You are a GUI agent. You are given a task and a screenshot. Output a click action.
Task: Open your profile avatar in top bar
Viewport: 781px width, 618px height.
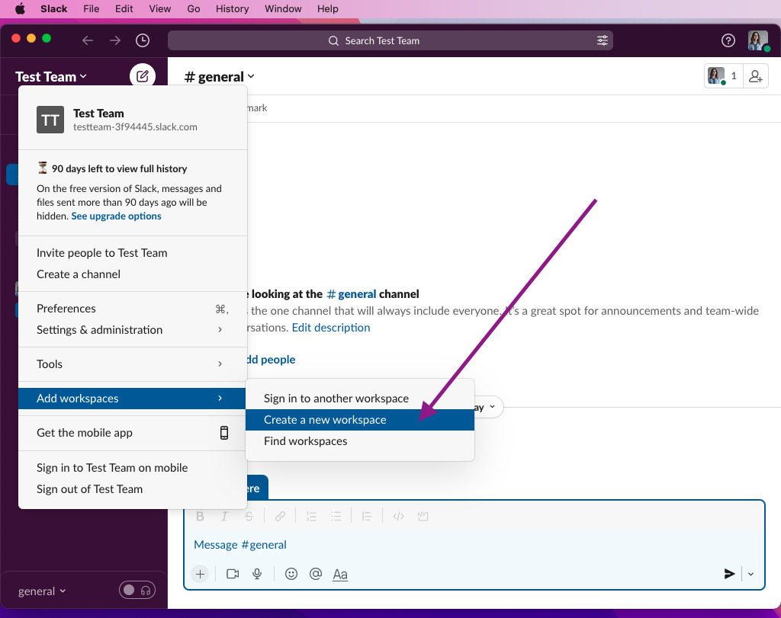point(758,40)
